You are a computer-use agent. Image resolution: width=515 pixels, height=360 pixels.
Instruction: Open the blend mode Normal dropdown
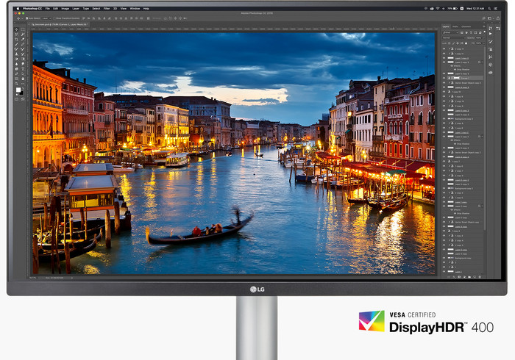[454, 37]
